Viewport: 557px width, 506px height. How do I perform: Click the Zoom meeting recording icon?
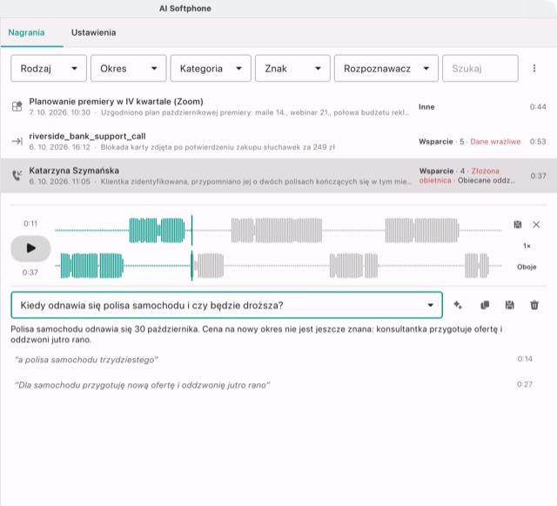(17, 106)
